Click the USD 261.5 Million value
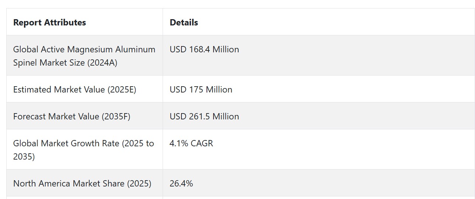475x199 pixels. (204, 116)
